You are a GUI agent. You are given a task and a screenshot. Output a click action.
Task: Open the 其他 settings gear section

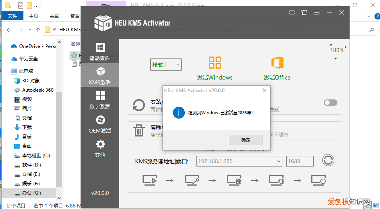pos(100,148)
